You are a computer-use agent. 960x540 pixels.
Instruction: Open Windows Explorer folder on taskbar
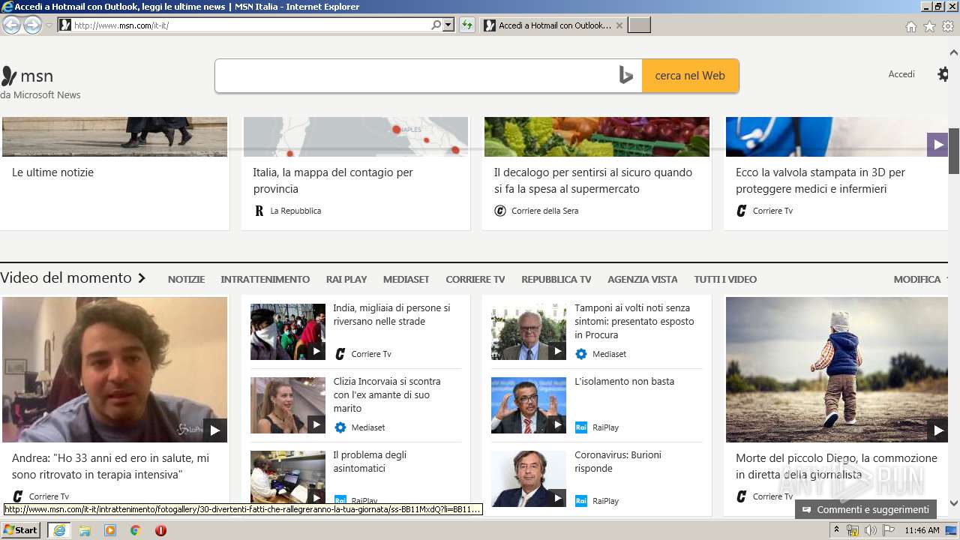point(85,530)
